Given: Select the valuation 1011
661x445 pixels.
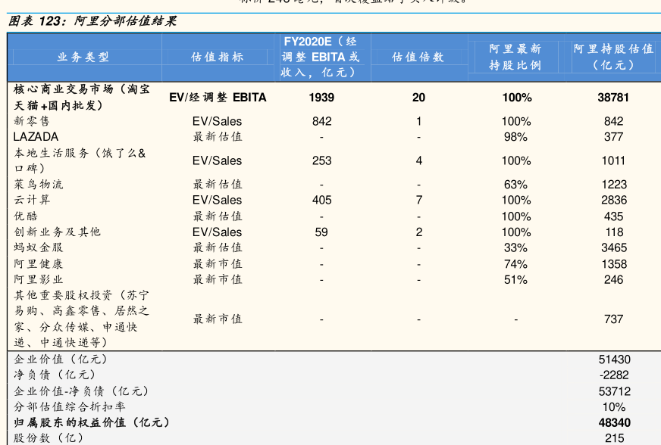Looking at the screenshot, I should tap(613, 161).
